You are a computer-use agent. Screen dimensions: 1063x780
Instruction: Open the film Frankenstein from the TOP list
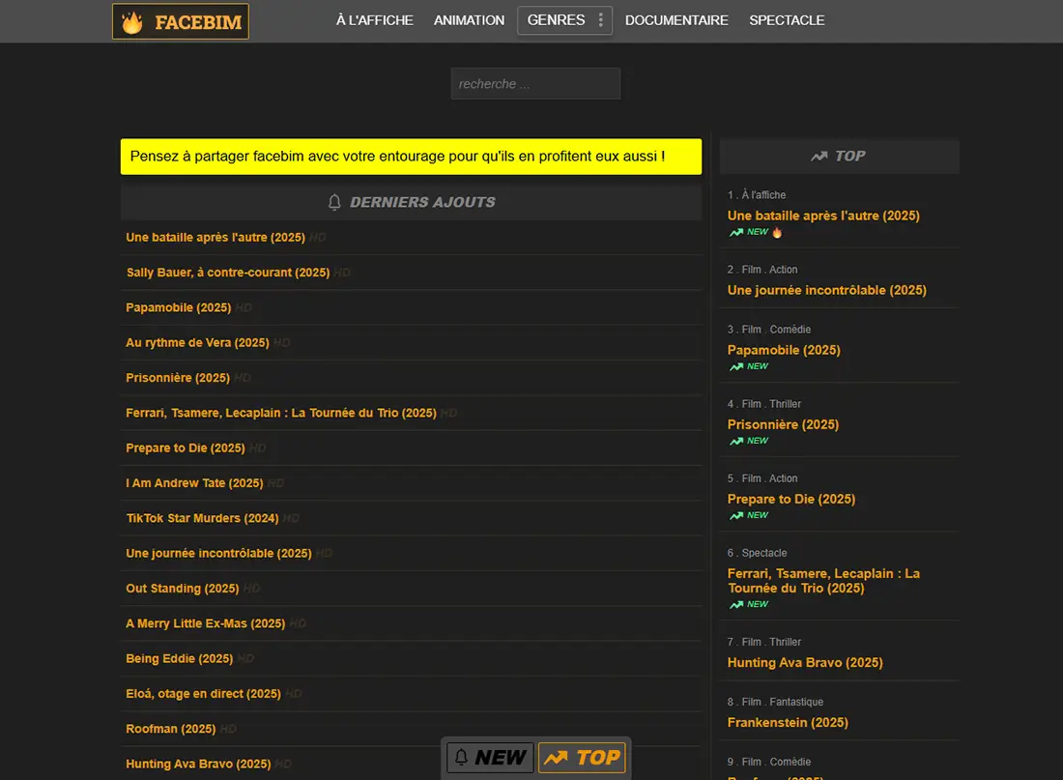point(788,722)
